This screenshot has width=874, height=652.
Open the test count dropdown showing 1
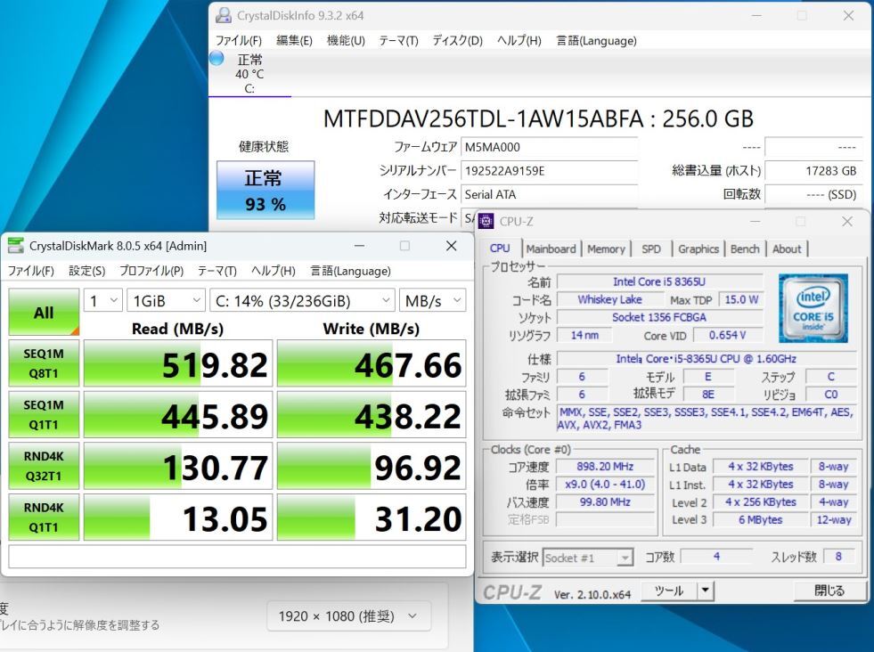tap(103, 301)
